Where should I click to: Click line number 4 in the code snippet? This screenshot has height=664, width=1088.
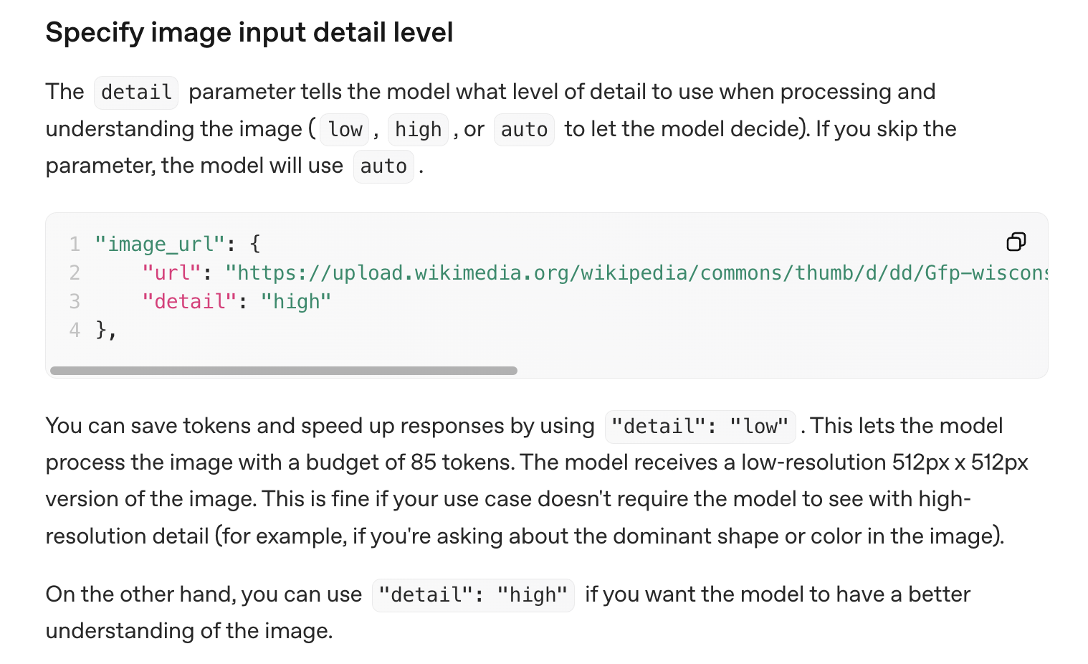pos(75,331)
